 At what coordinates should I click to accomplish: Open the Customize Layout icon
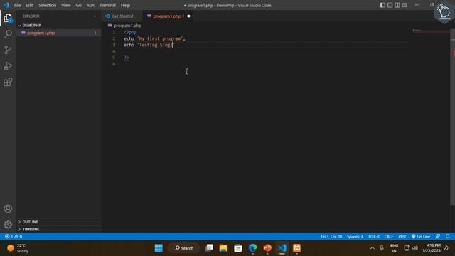405,5
